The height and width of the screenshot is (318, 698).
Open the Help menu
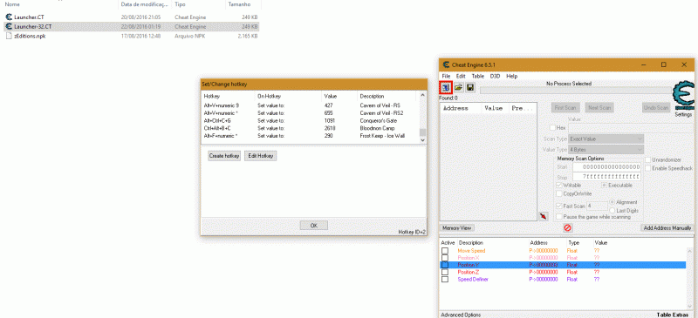[511, 76]
